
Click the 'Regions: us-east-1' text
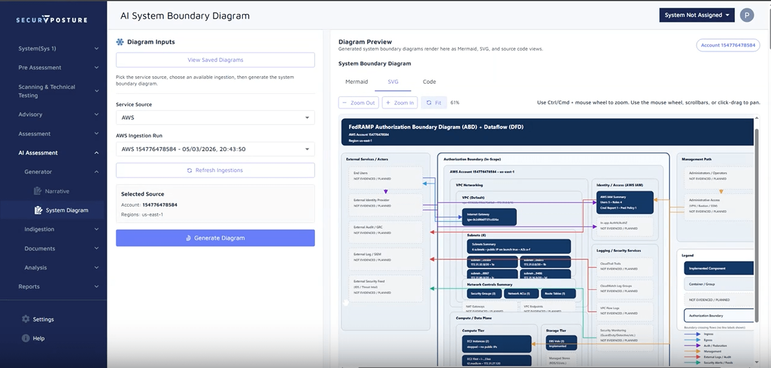(x=142, y=214)
